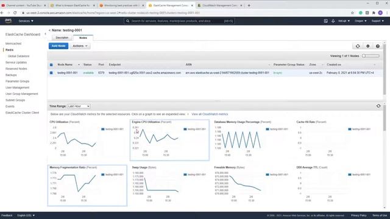This screenshot has width=390, height=219.
Task: Toggle the select-all nodes checkbox
Action: pos(51,65)
